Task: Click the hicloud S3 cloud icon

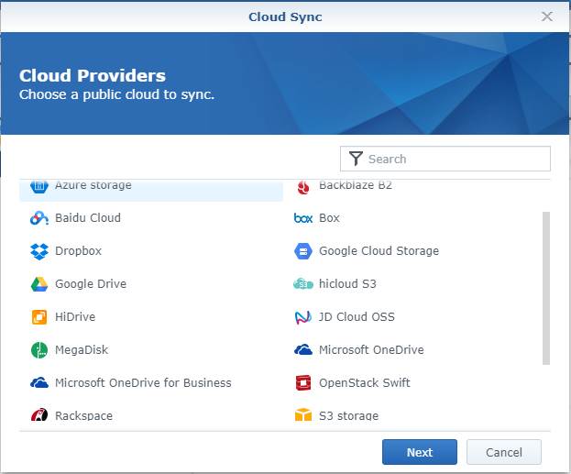Action: point(303,284)
